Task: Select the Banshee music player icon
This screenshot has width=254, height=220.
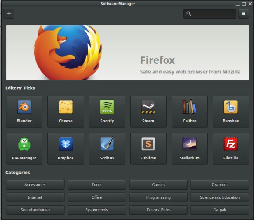Action: (x=230, y=107)
